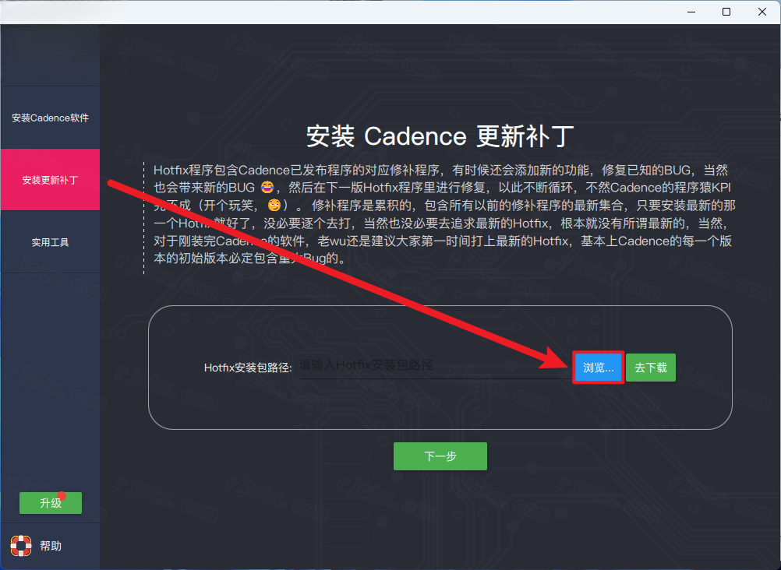The image size is (781, 570).
Task: Click the Hotfix安装包路径 label
Action: click(248, 368)
